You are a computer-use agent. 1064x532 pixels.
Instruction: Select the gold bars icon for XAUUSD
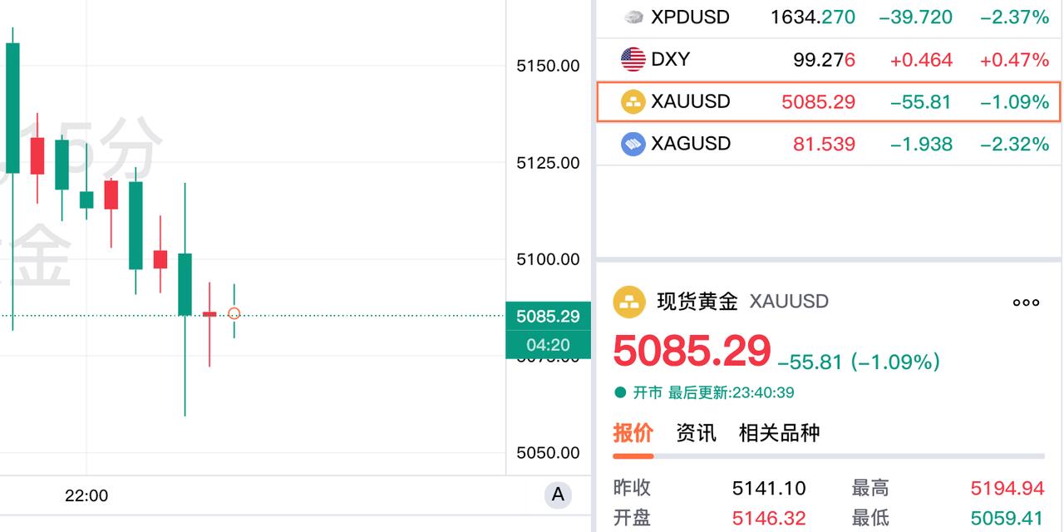coord(633,101)
